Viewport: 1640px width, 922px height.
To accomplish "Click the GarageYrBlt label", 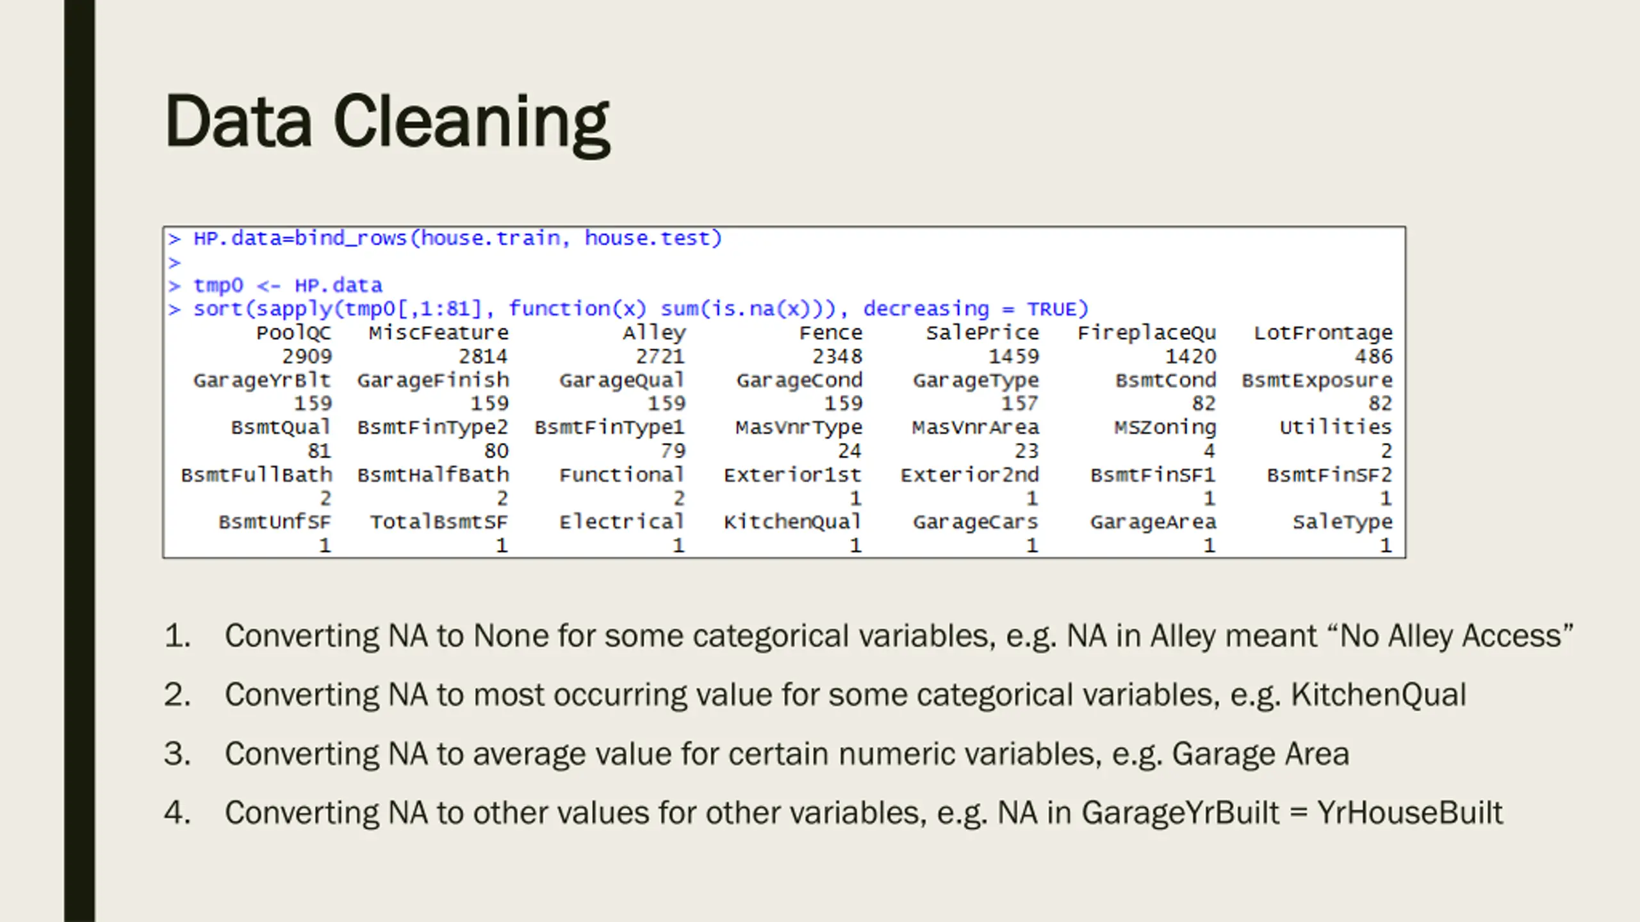I will point(263,381).
